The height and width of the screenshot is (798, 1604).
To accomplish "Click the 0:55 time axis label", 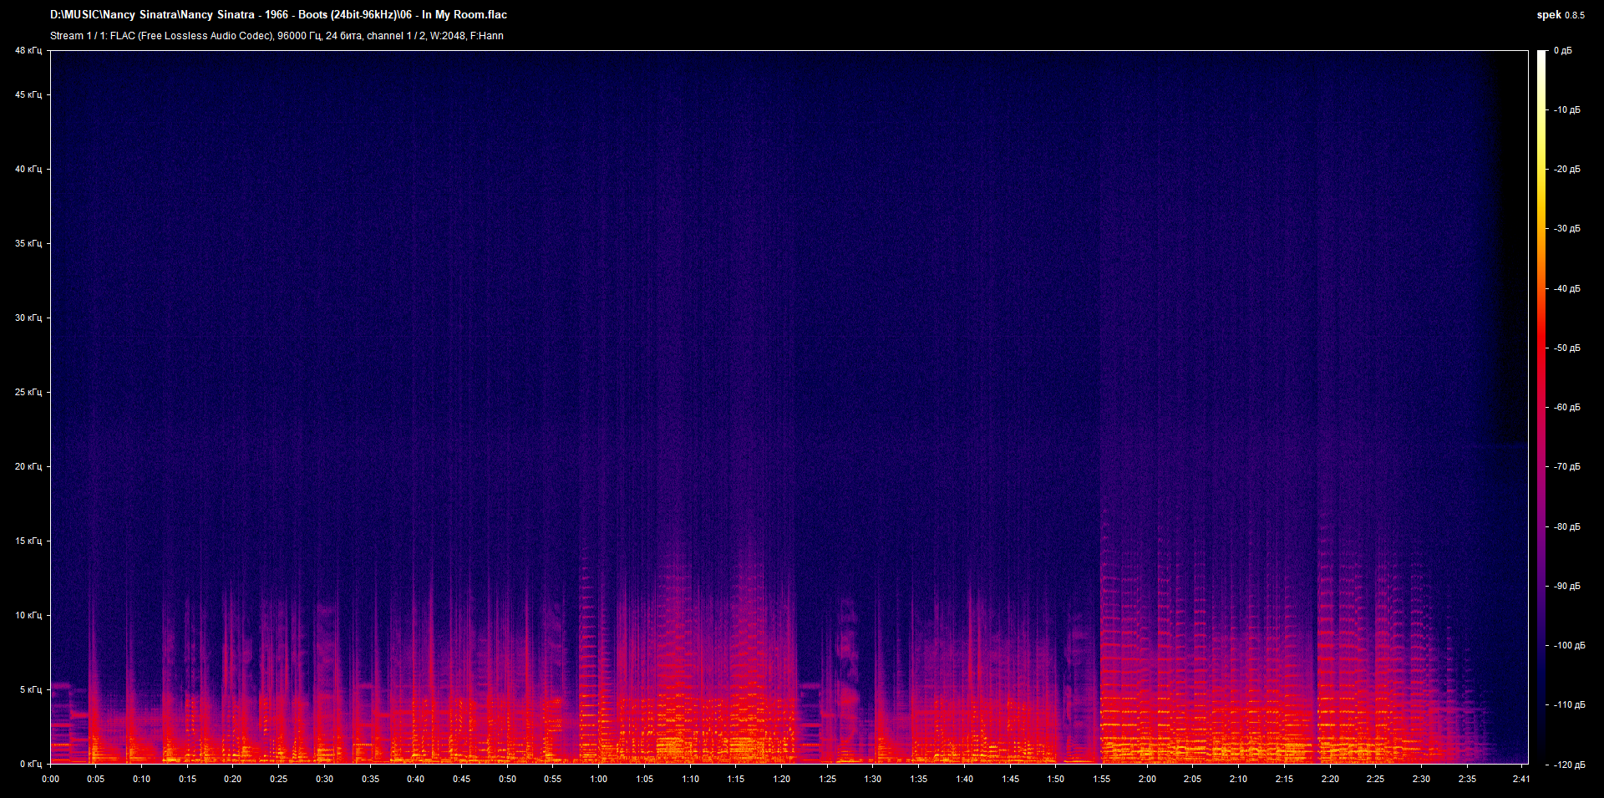I will (553, 779).
